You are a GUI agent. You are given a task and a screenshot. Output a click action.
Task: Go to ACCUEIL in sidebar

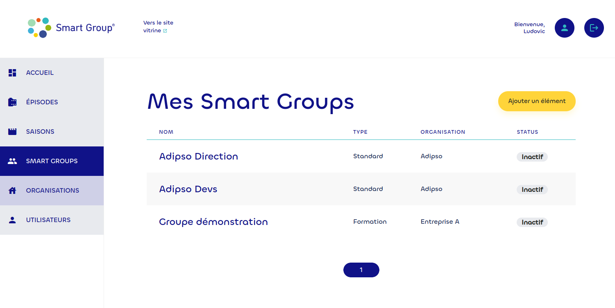[52, 73]
